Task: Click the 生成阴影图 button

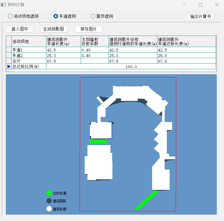Action: tap(54, 29)
